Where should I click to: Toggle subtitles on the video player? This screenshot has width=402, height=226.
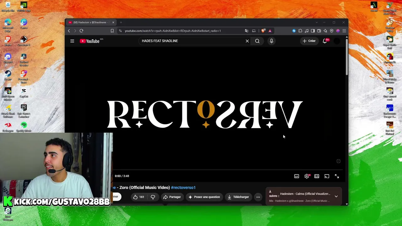(x=296, y=176)
